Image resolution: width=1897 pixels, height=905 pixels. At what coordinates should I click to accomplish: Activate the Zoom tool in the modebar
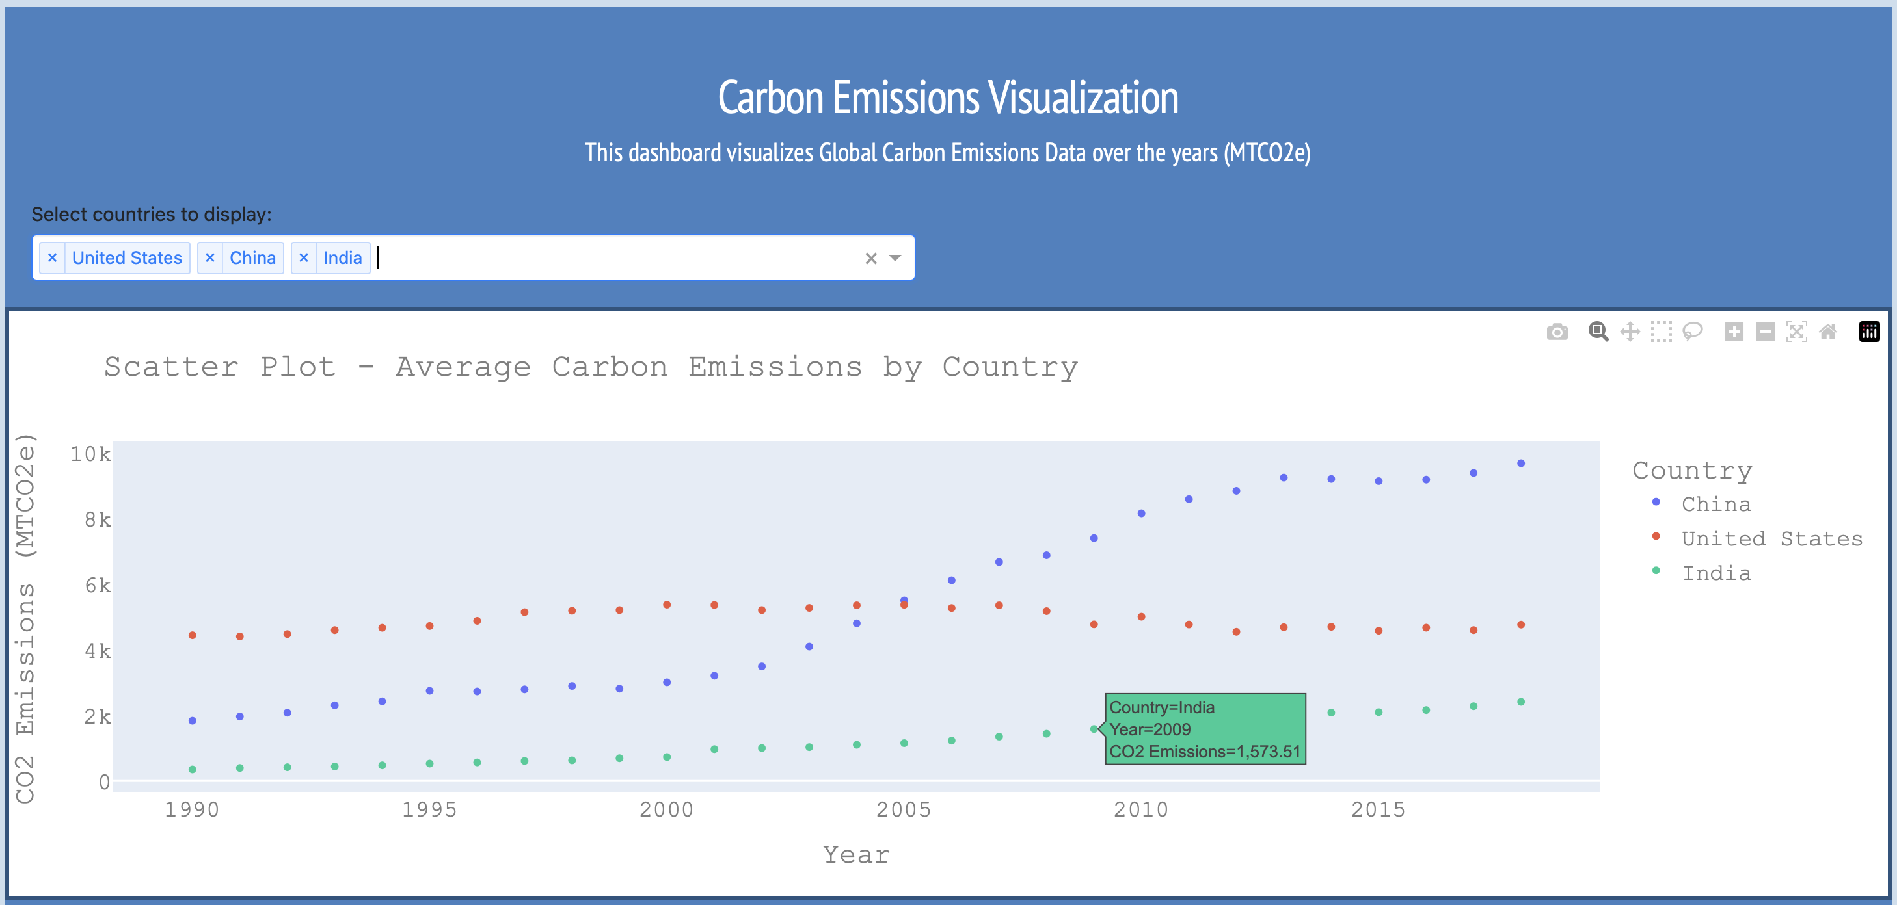tap(1598, 331)
